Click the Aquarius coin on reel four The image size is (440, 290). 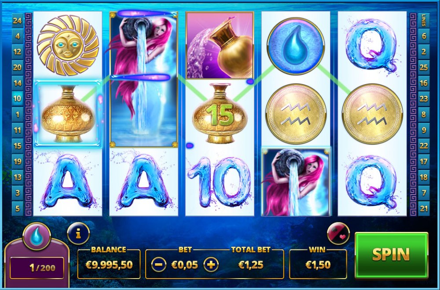click(x=296, y=114)
